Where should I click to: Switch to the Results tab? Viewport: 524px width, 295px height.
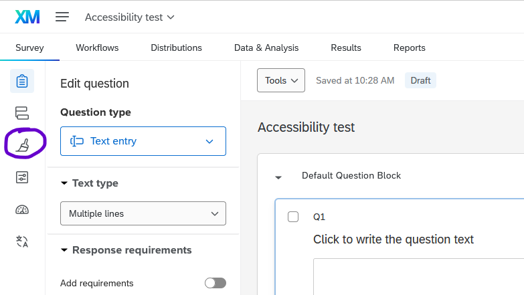point(346,47)
